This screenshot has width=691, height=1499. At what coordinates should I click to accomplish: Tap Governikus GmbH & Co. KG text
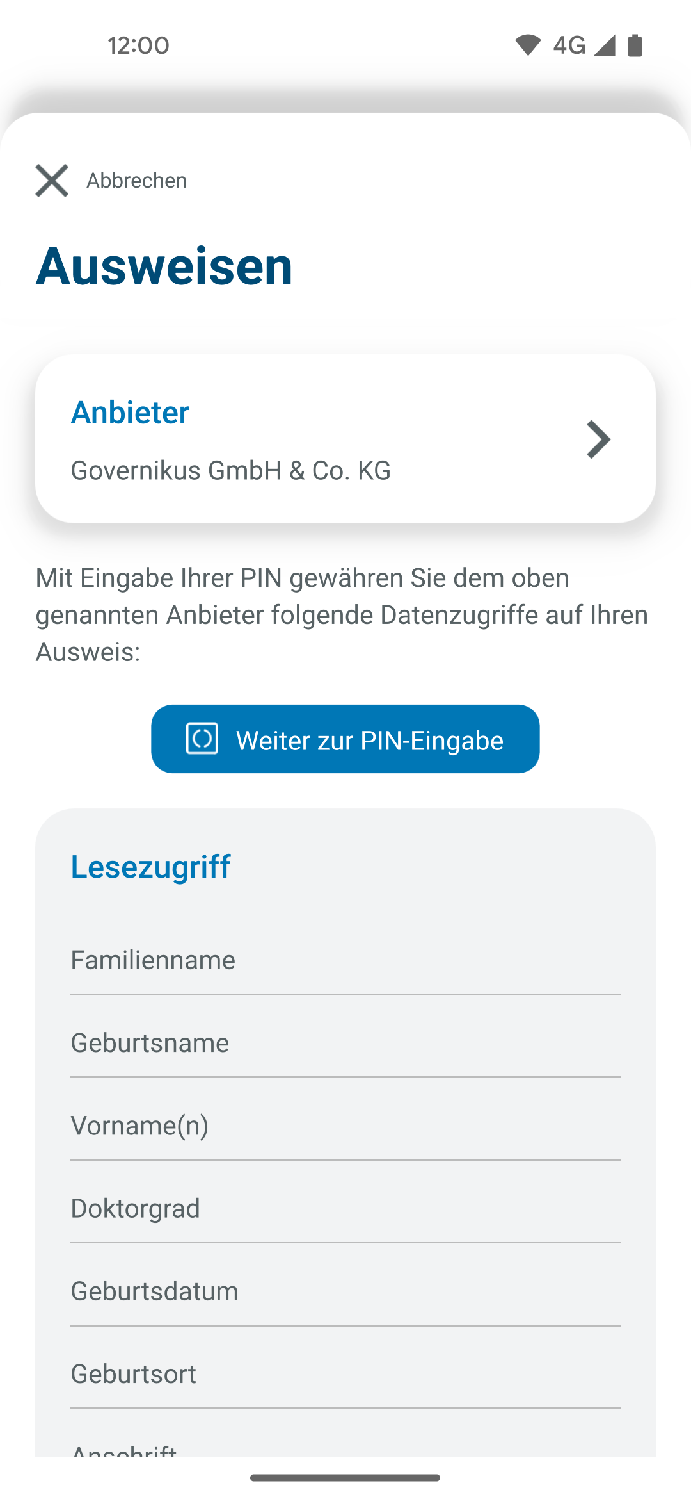click(230, 471)
